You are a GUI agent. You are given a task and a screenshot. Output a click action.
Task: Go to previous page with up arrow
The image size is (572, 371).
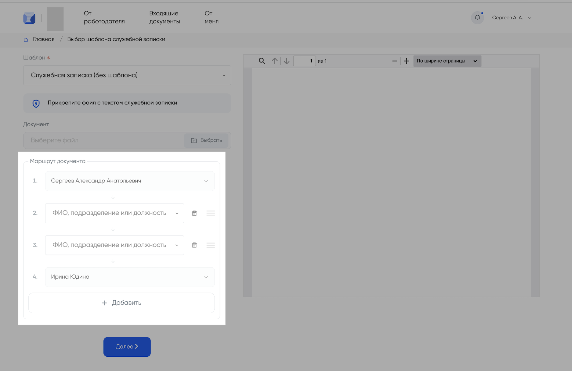point(275,61)
